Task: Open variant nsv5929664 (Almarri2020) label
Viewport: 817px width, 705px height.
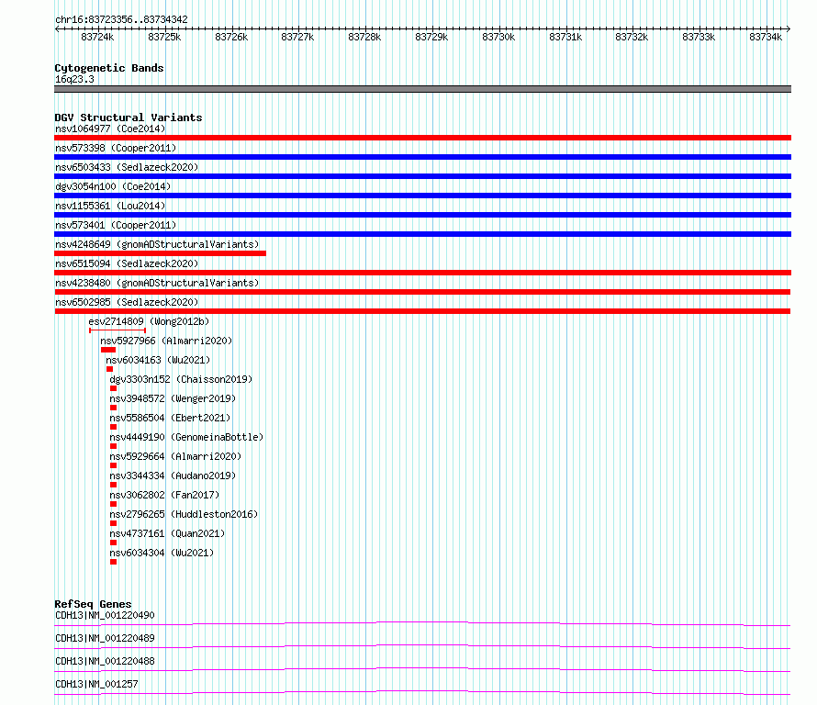Action: (175, 456)
